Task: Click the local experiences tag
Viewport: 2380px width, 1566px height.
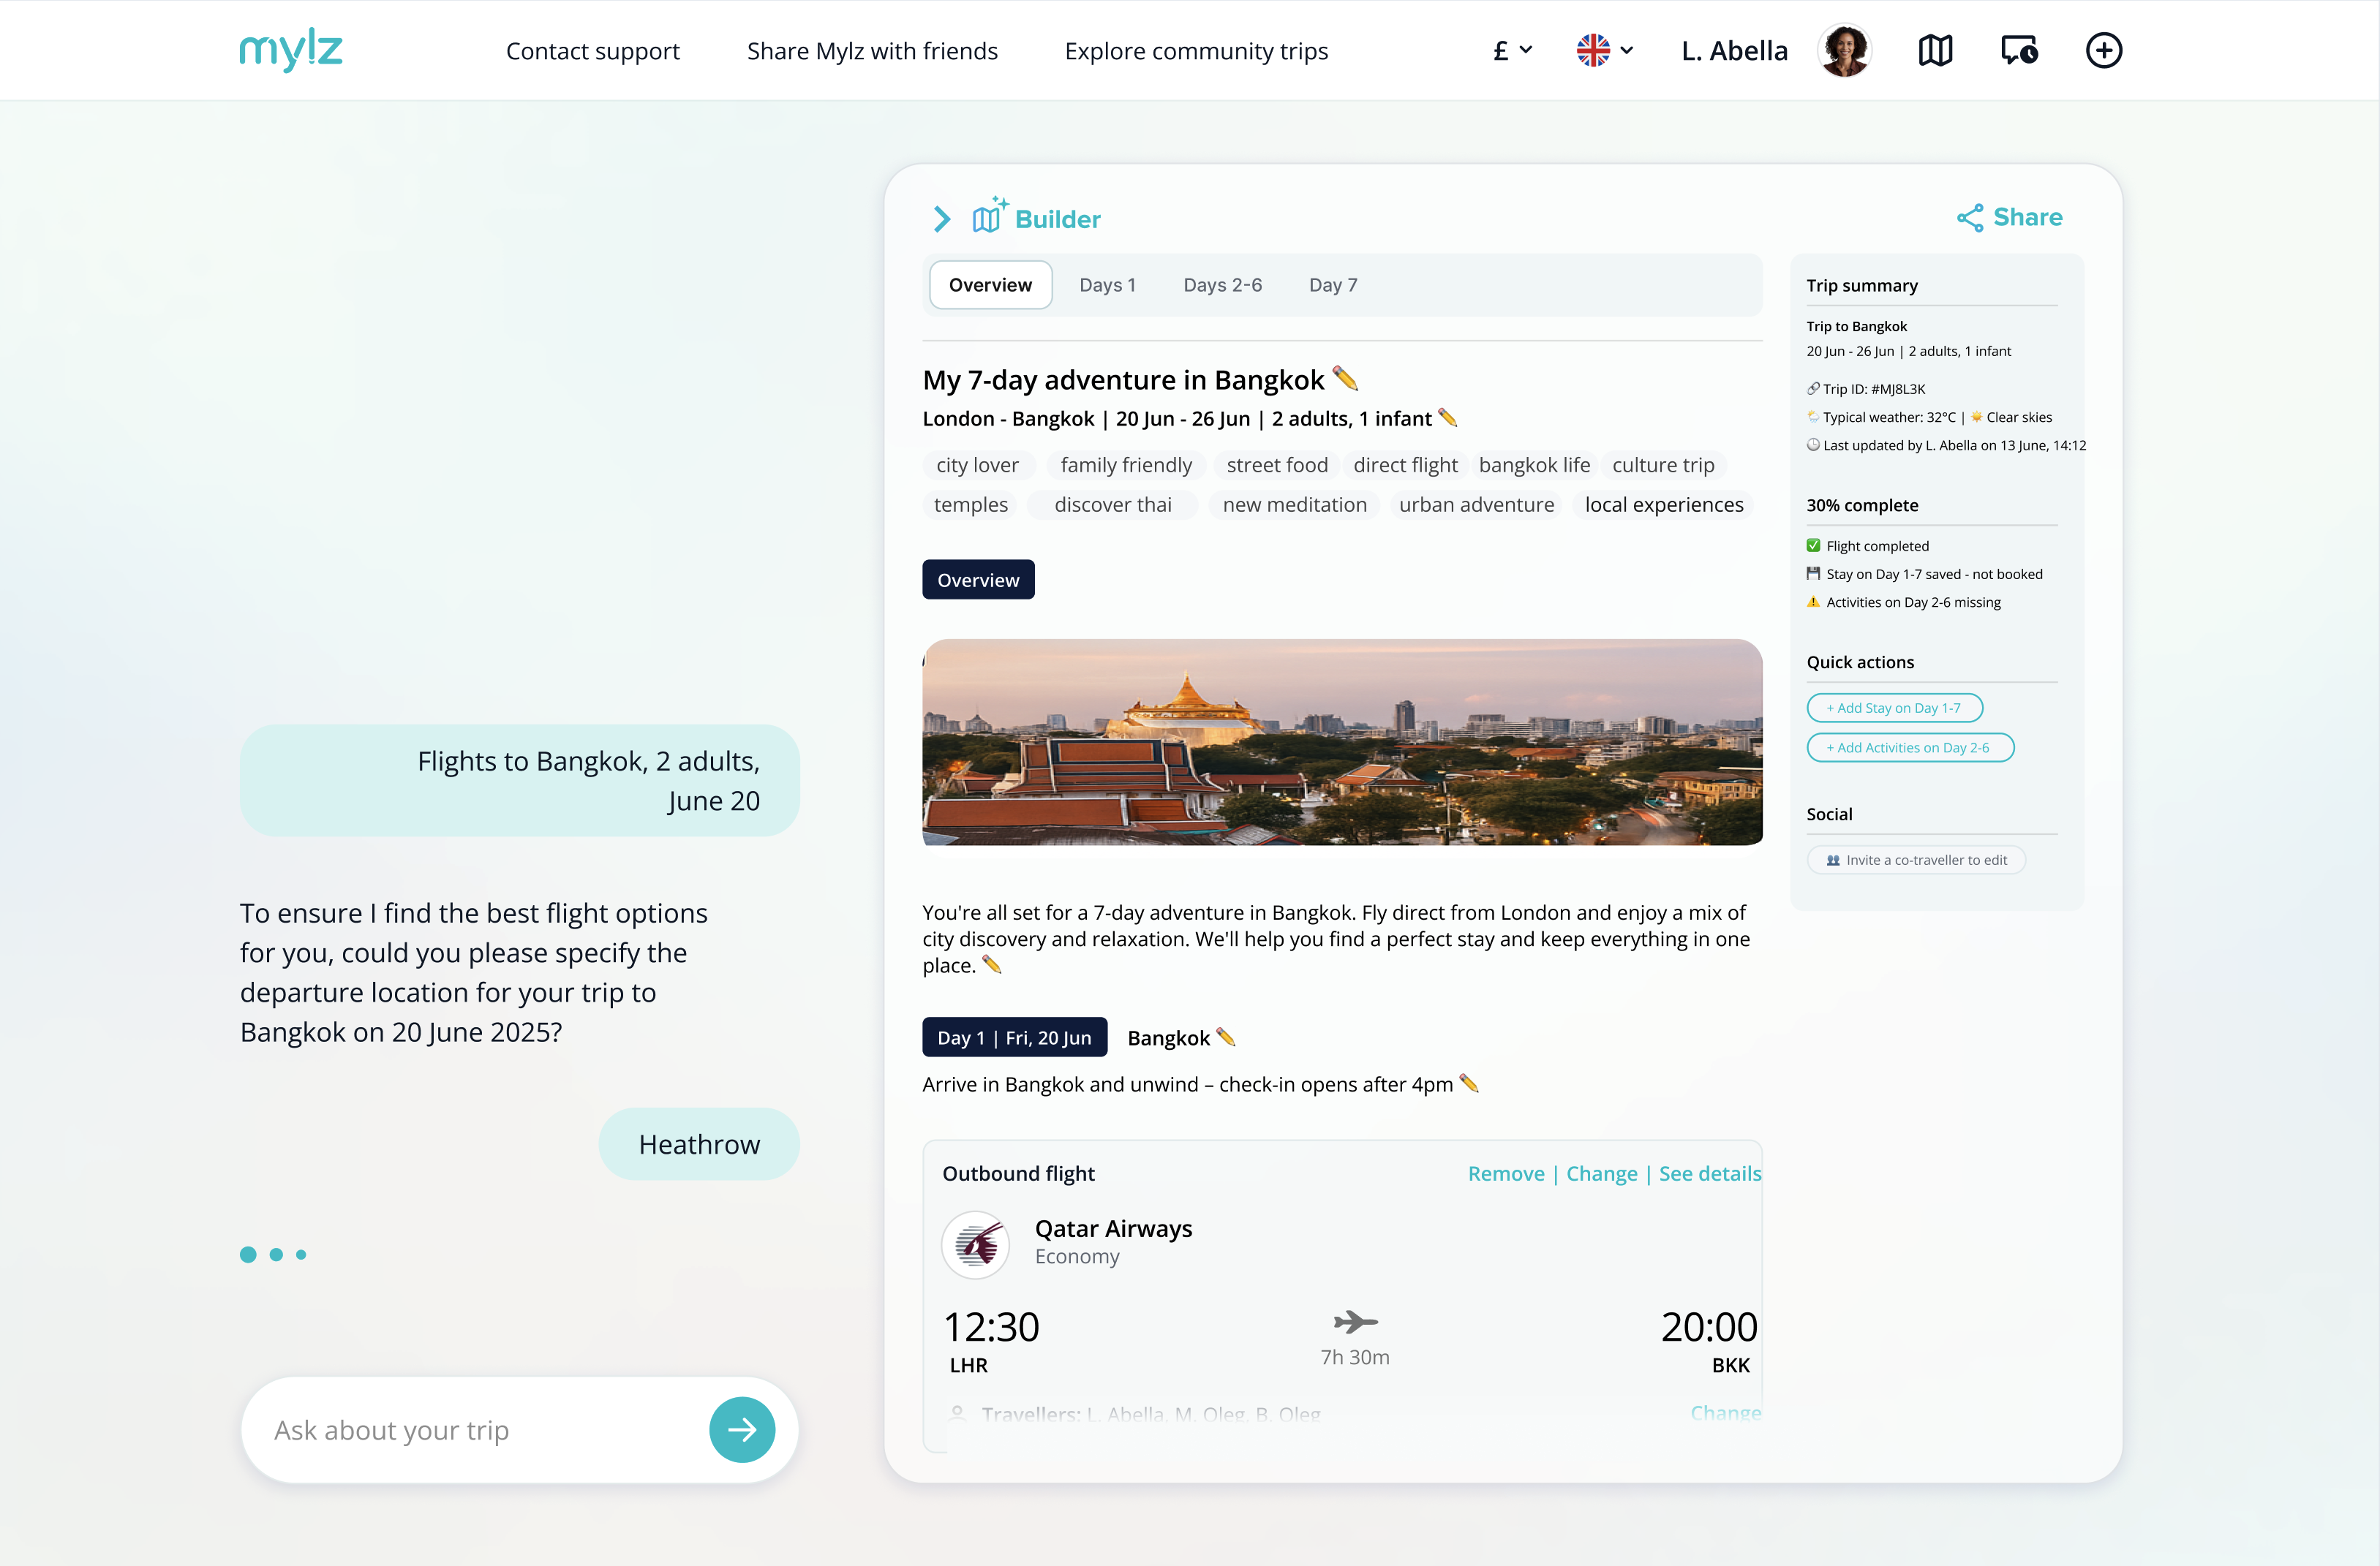Action: pos(1664,504)
